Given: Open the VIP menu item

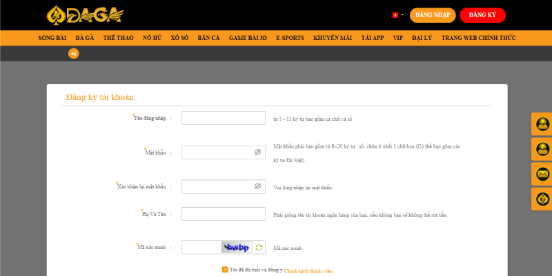Looking at the screenshot, I should coord(398,38).
